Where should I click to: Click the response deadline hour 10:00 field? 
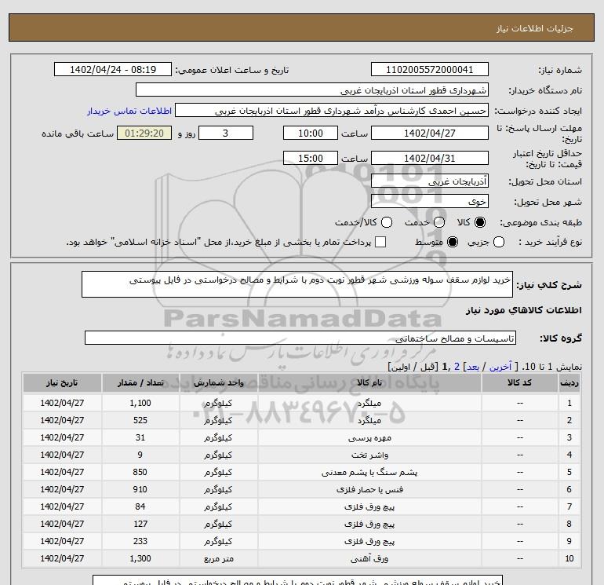click(311, 133)
